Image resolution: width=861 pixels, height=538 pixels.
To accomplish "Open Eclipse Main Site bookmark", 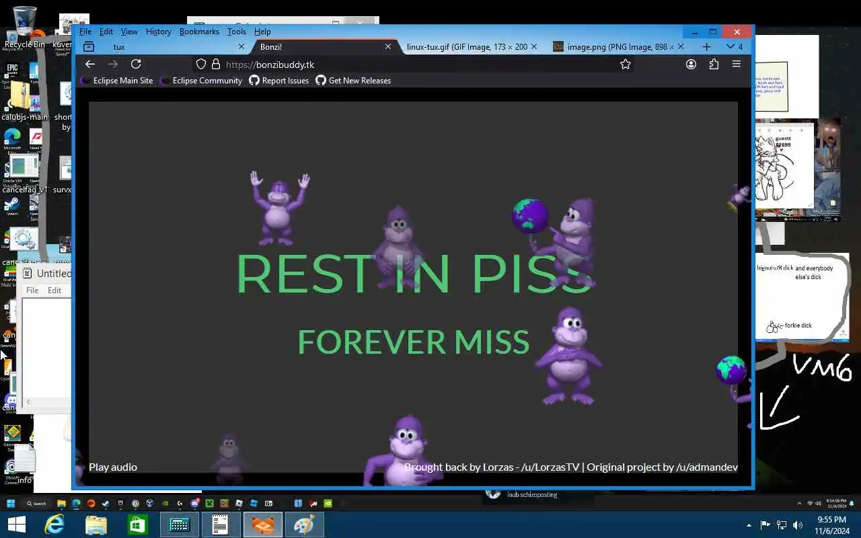I will coord(117,81).
